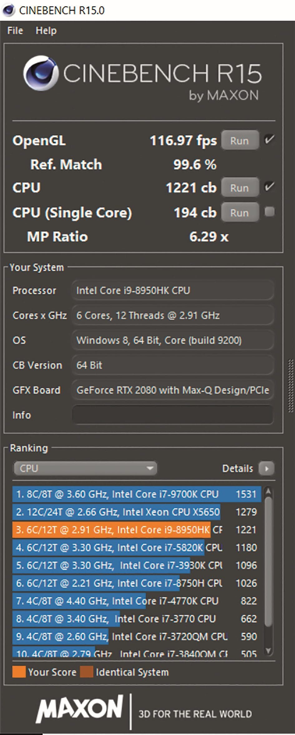Click the CPU score 1221 cb
This screenshot has height=735, width=295.
[x=191, y=188]
